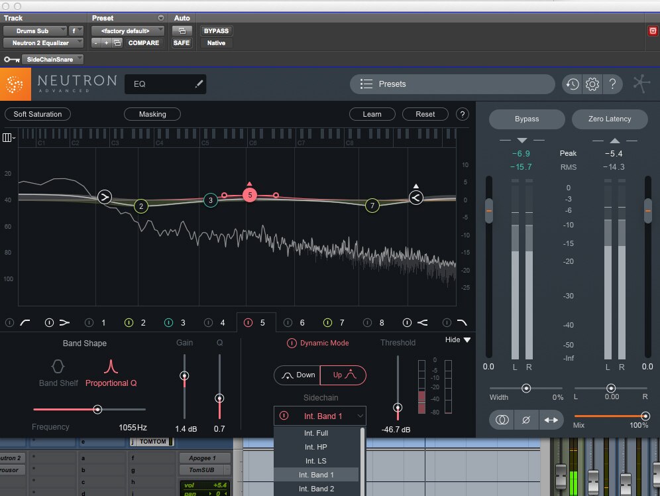Choose Int. Full from sidechain list
Image resolution: width=660 pixels, height=496 pixels.
316,433
